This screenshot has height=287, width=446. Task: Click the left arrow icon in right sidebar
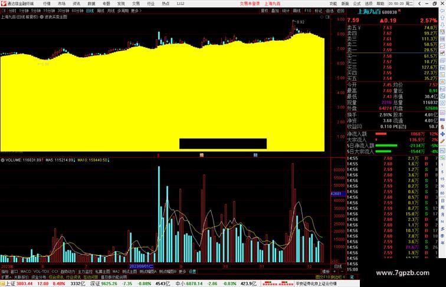coord(442,11)
